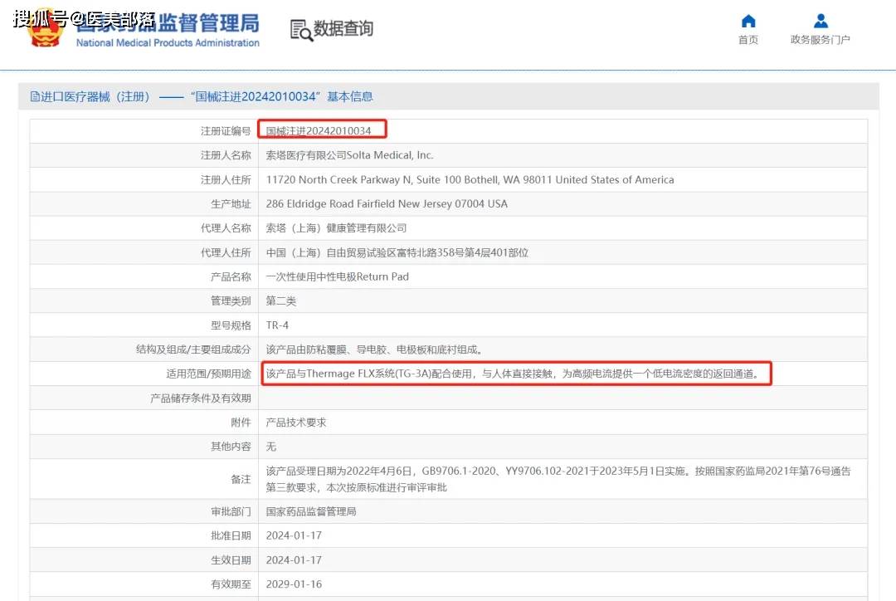Image resolution: width=896 pixels, height=601 pixels.
Task: Open the 首页 navigation link
Action: tap(747, 40)
